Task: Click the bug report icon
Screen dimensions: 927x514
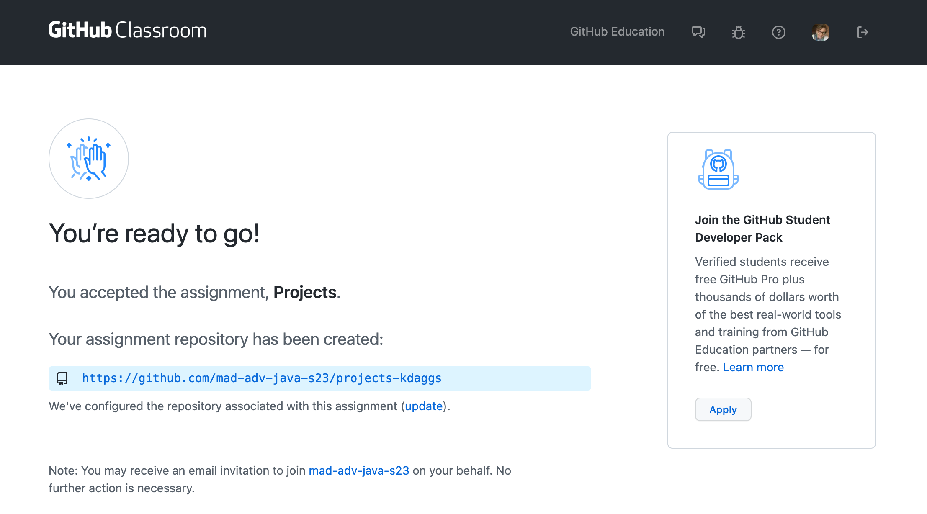Action: click(739, 32)
